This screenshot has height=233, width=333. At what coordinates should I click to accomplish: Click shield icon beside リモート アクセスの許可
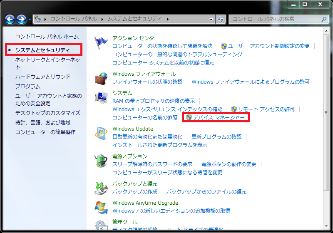(x=234, y=109)
